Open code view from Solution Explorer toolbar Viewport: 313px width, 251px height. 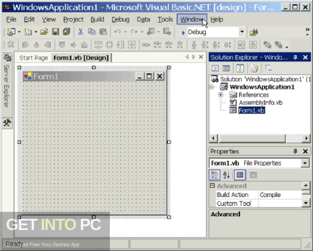pos(215,68)
